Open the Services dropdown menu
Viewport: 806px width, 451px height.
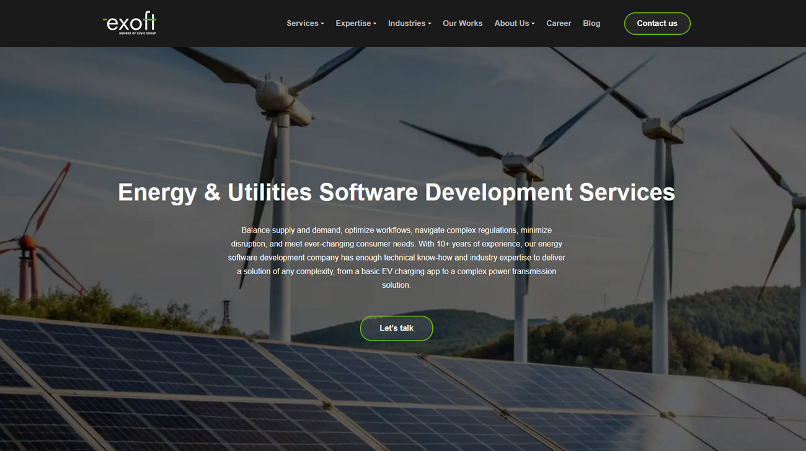coord(303,24)
